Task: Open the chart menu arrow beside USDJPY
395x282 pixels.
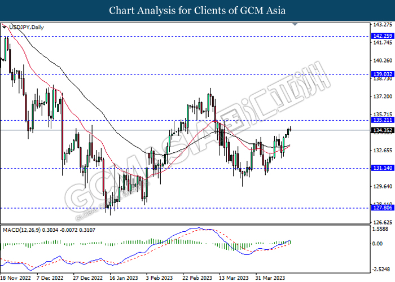Action: click(x=4, y=27)
